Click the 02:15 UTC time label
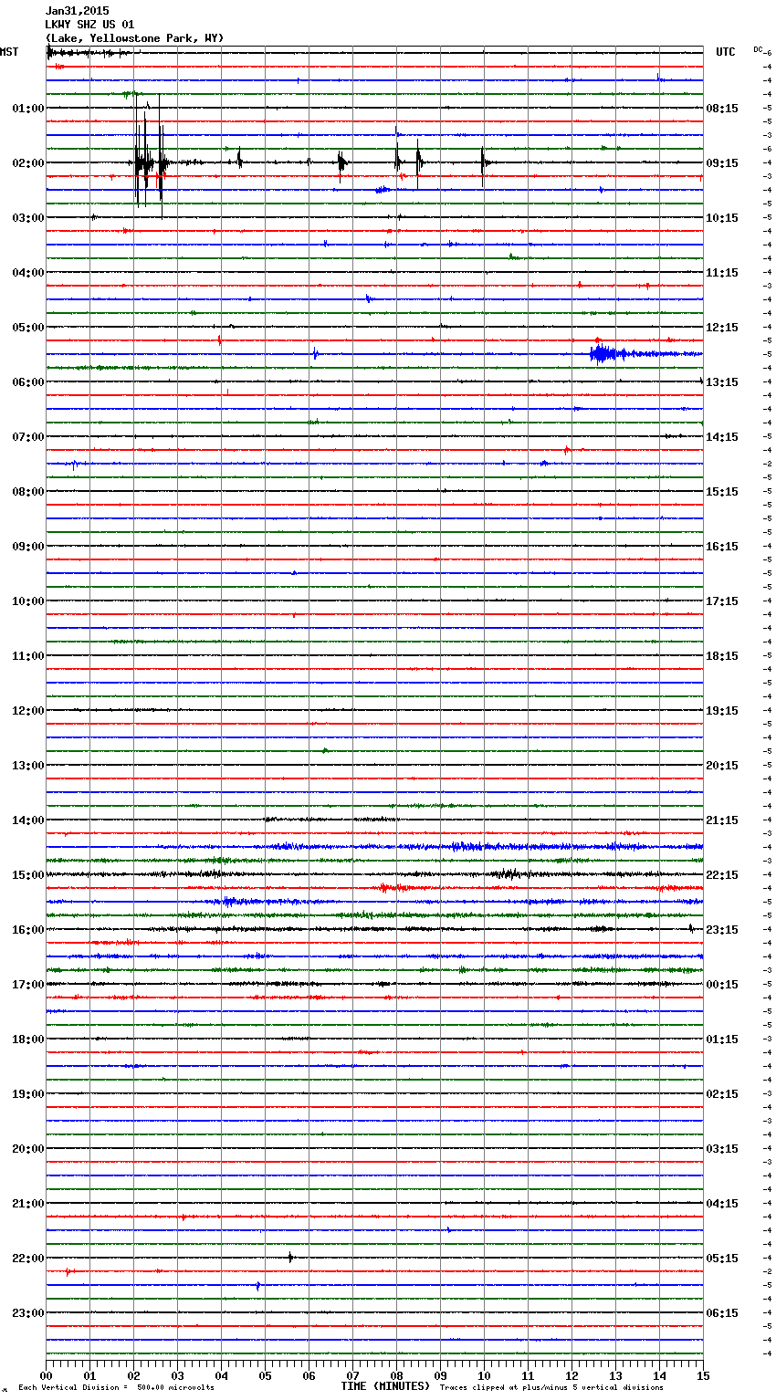This screenshot has height=1400, width=776. tap(722, 1094)
